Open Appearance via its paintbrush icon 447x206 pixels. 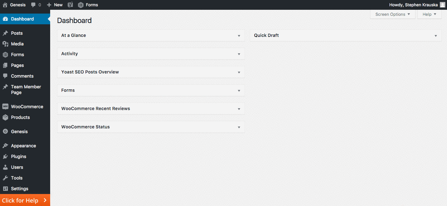point(6,146)
